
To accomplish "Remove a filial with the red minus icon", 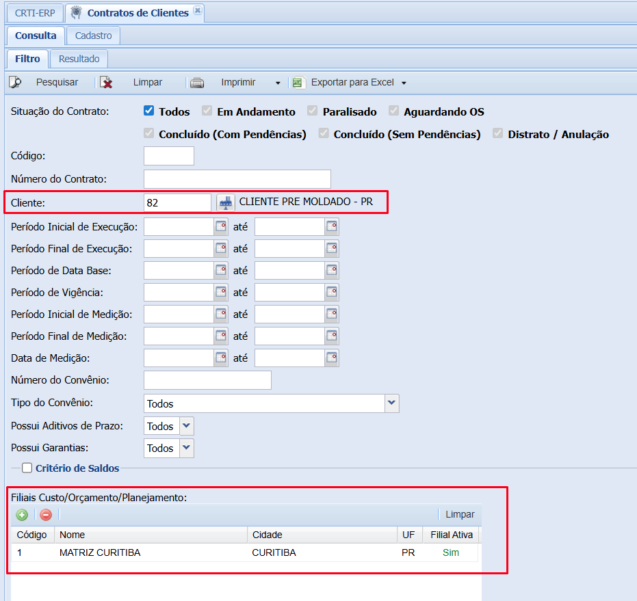I will (x=46, y=515).
